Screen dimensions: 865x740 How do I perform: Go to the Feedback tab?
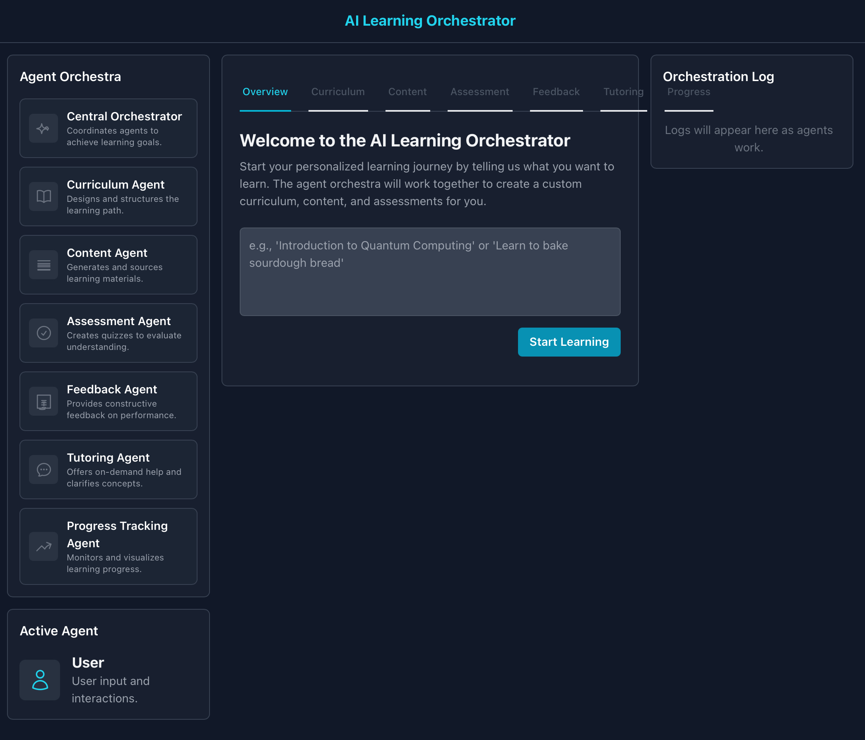556,92
